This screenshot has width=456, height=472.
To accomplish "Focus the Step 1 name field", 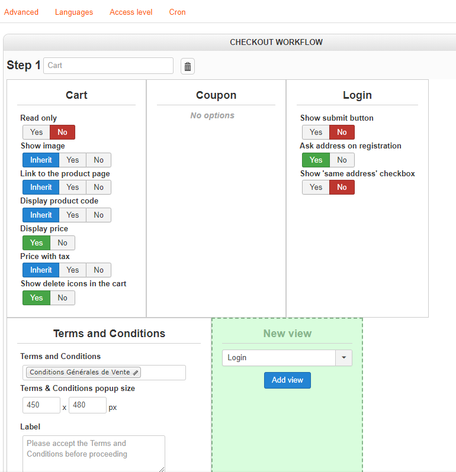I will 108,66.
